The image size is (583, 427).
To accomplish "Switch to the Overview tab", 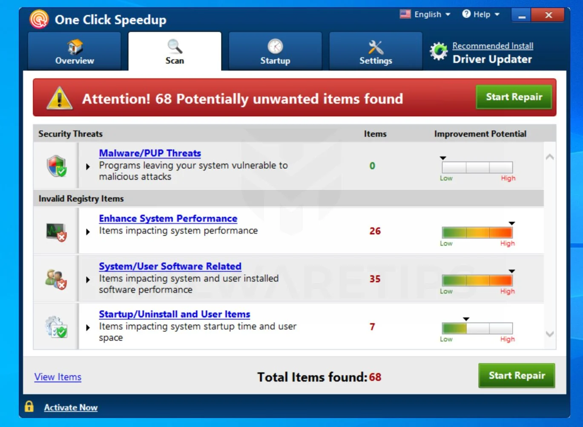I will (75, 51).
